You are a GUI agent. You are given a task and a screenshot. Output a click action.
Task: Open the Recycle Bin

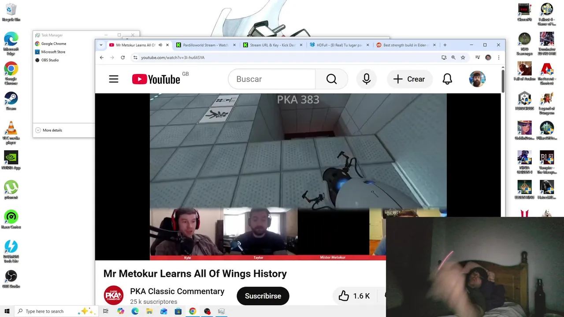[x=11, y=12]
